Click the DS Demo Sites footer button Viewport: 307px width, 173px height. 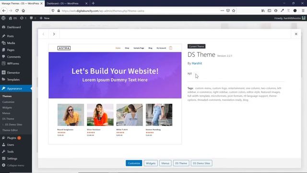[x=201, y=163]
